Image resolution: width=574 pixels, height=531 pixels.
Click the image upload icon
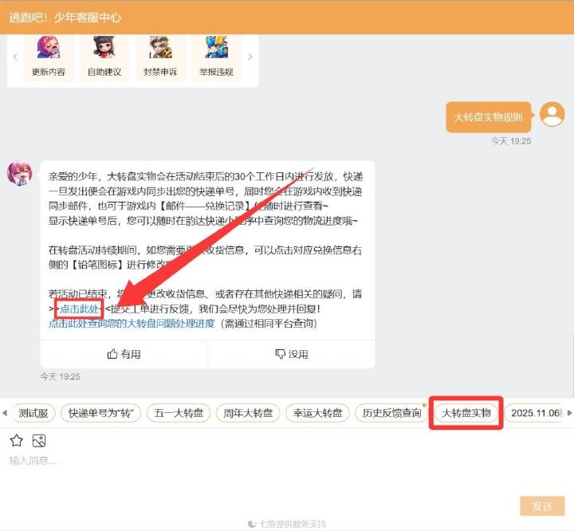[38, 440]
